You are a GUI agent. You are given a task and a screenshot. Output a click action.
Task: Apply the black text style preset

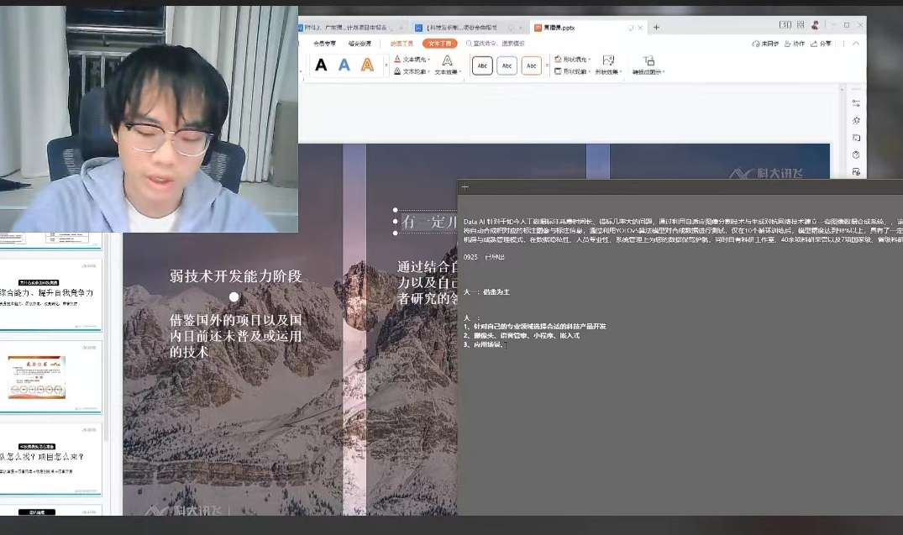pos(321,66)
